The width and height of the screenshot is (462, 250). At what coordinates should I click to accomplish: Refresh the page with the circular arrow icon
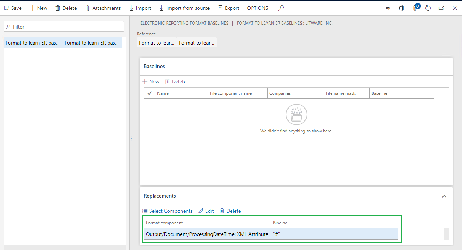[x=428, y=8]
